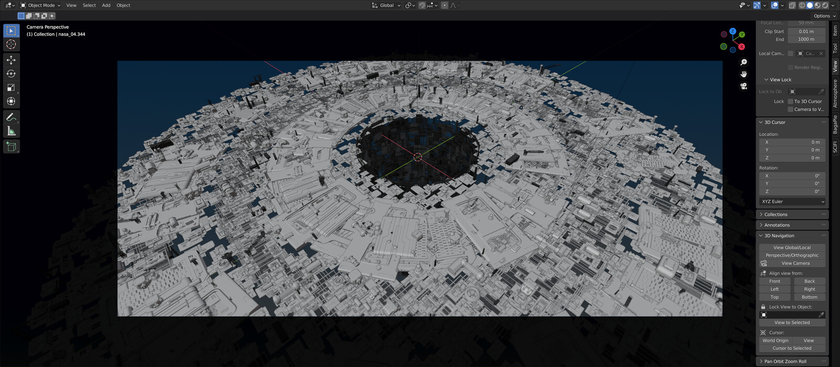Select the Select Box tool
Image resolution: width=840 pixels, height=367 pixels.
[11, 30]
